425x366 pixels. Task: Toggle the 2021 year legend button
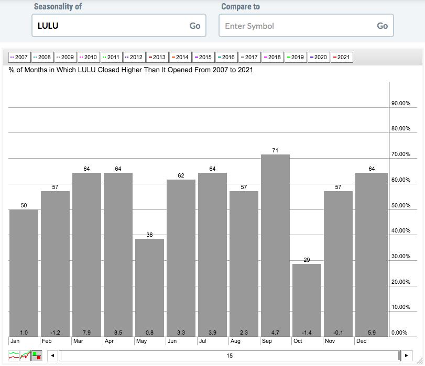(x=341, y=57)
